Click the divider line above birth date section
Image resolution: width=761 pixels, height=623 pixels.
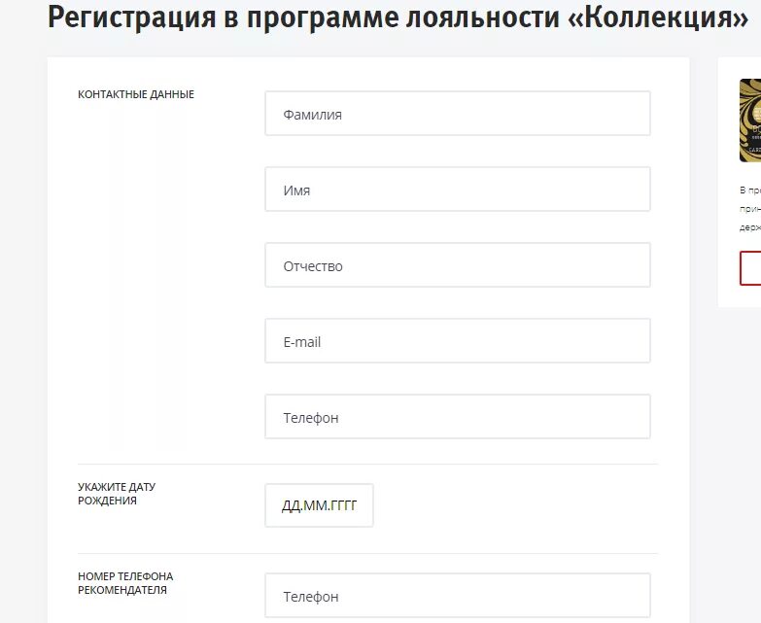(368, 464)
